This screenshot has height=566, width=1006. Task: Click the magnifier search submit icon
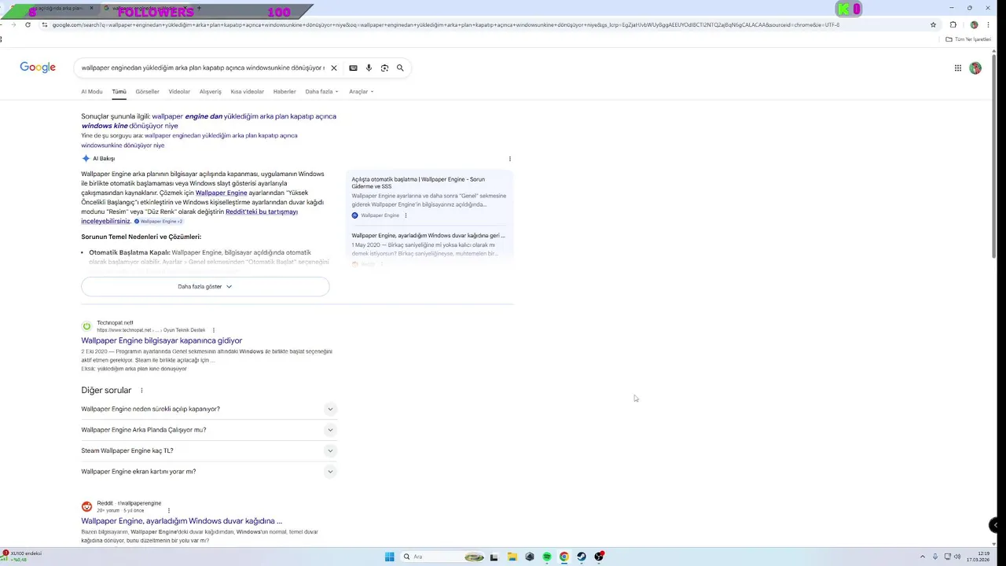pos(400,68)
